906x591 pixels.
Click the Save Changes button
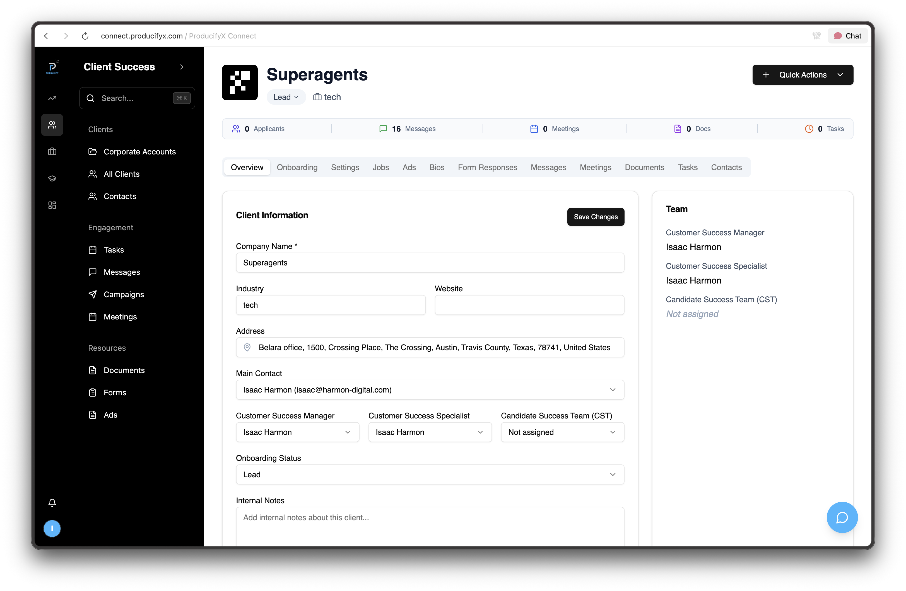[x=595, y=217]
